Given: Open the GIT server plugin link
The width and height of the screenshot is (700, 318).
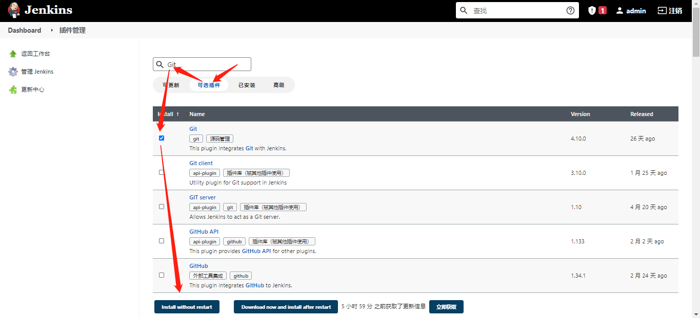Looking at the screenshot, I should coord(203,197).
